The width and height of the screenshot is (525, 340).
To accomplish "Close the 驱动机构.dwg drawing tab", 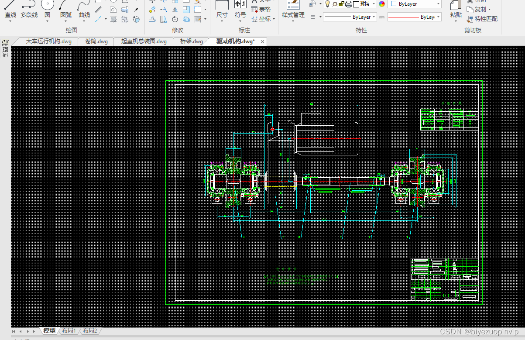I will (x=262, y=41).
